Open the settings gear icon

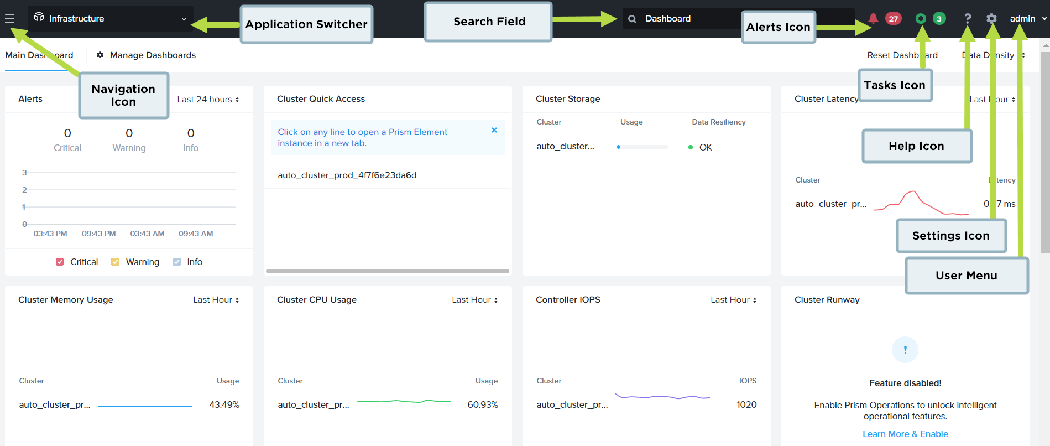pyautogui.click(x=991, y=19)
